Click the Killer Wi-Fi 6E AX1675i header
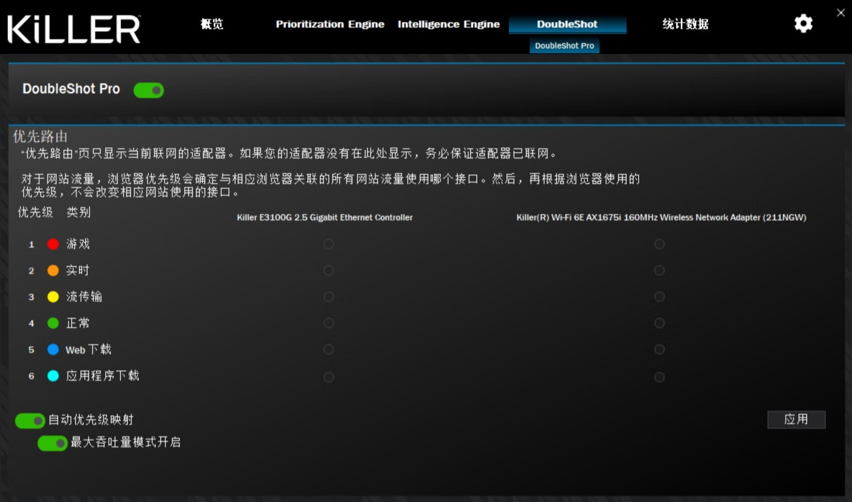Viewport: 852px width, 502px height. (x=661, y=217)
